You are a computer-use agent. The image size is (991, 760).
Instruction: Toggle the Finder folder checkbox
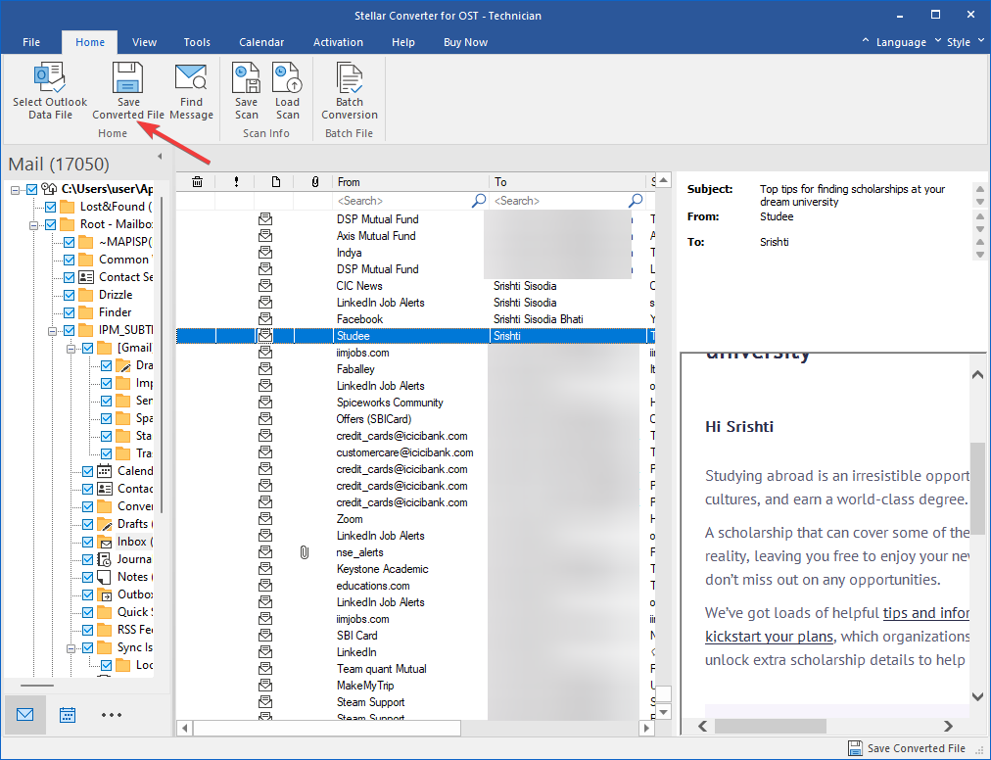tap(70, 312)
